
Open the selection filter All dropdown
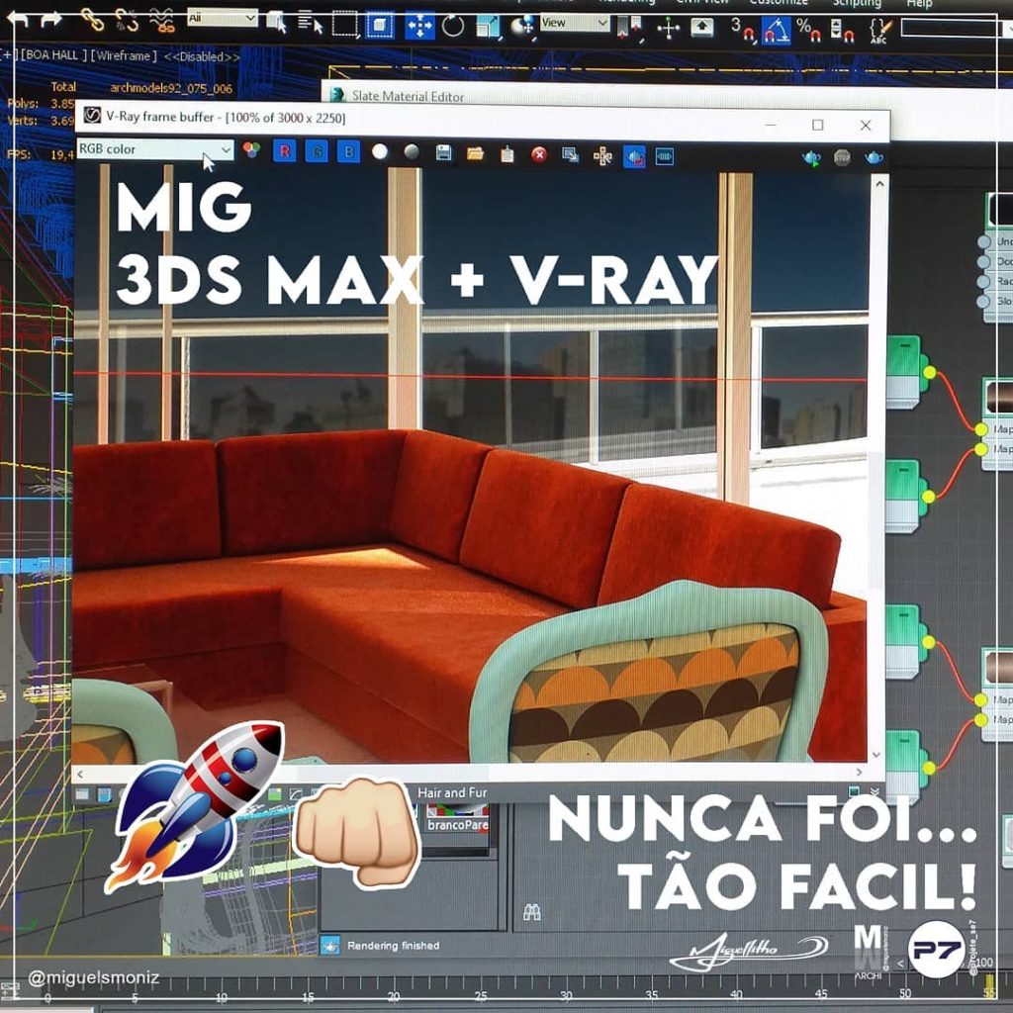coord(223,18)
